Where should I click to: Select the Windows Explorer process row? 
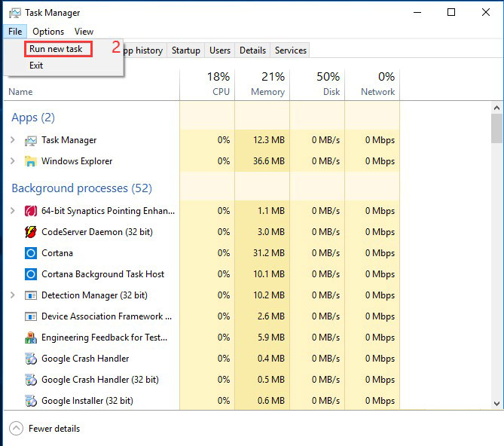tap(202, 161)
